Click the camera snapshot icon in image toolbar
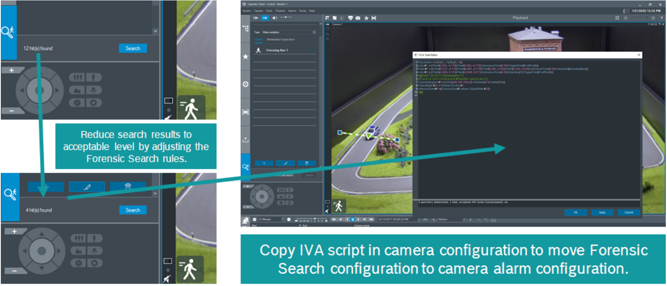667x286 pixels. (x=358, y=18)
